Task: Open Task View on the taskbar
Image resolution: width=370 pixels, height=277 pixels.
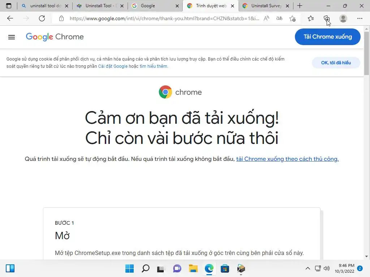Action: [x=161, y=268]
